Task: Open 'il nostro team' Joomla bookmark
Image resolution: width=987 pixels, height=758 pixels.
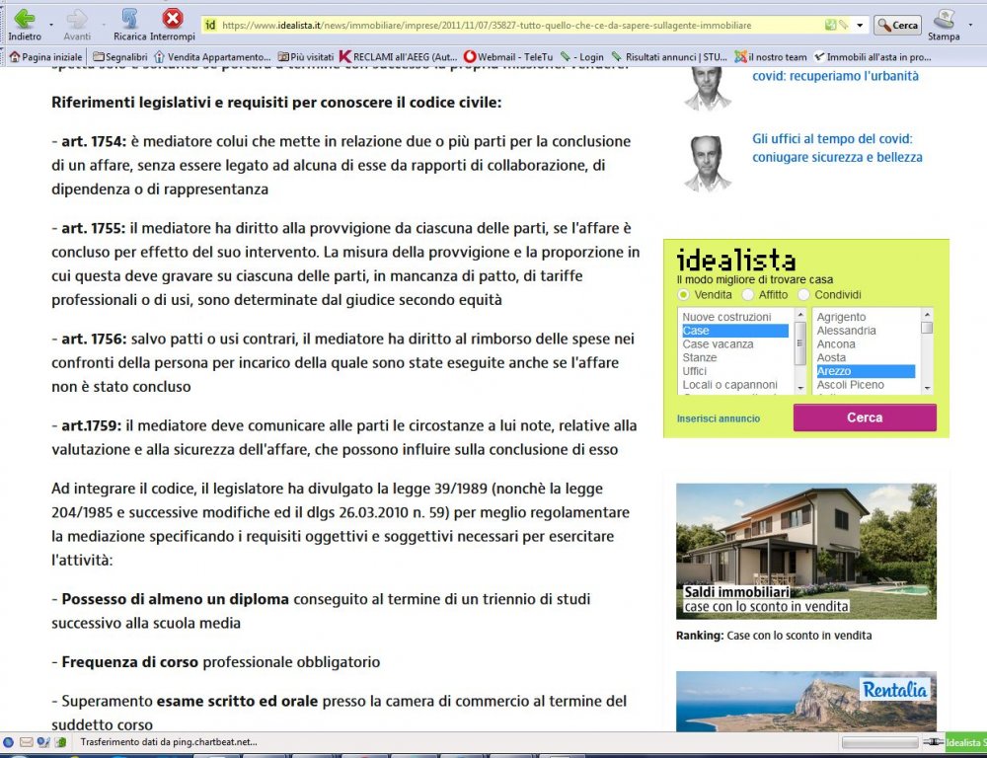Action: coord(771,56)
